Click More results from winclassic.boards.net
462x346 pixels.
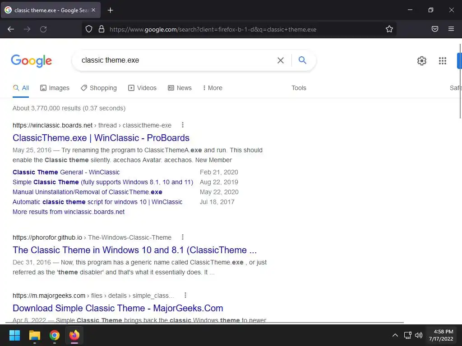(x=69, y=212)
